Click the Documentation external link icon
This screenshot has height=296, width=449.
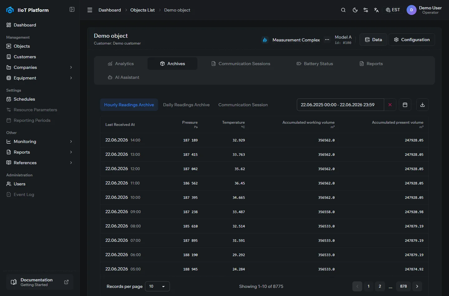(66, 282)
